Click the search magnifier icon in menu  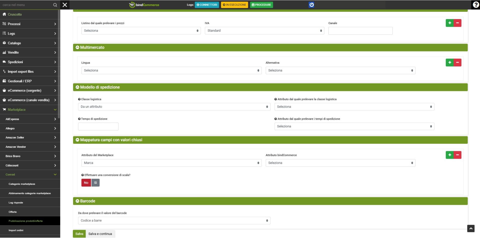[x=55, y=5]
